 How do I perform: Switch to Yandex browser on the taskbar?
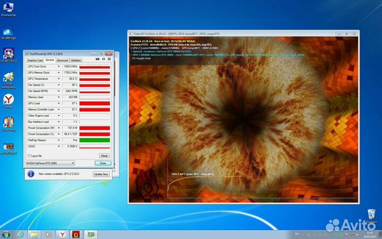pyautogui.click(x=63, y=235)
